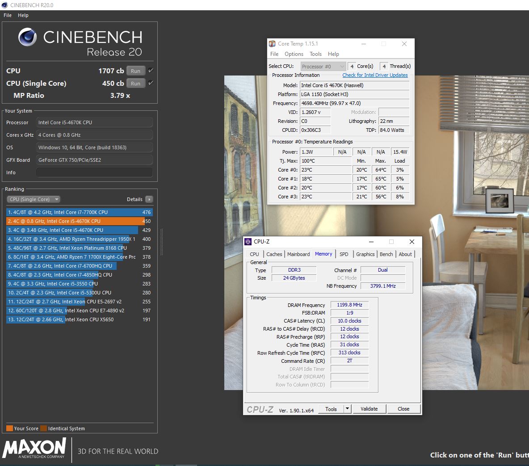Open the About tab in CPU-Z
The width and height of the screenshot is (529, 466).
(x=405, y=254)
